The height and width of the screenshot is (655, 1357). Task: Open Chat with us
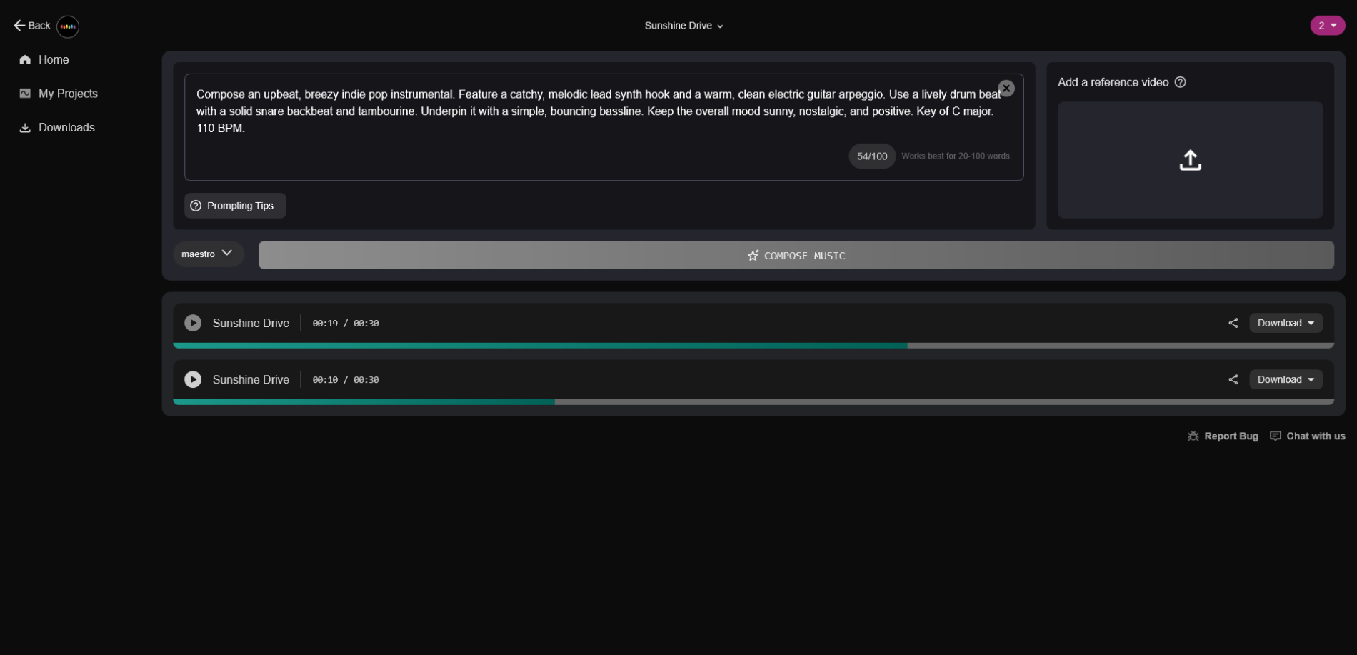pyautogui.click(x=1308, y=436)
